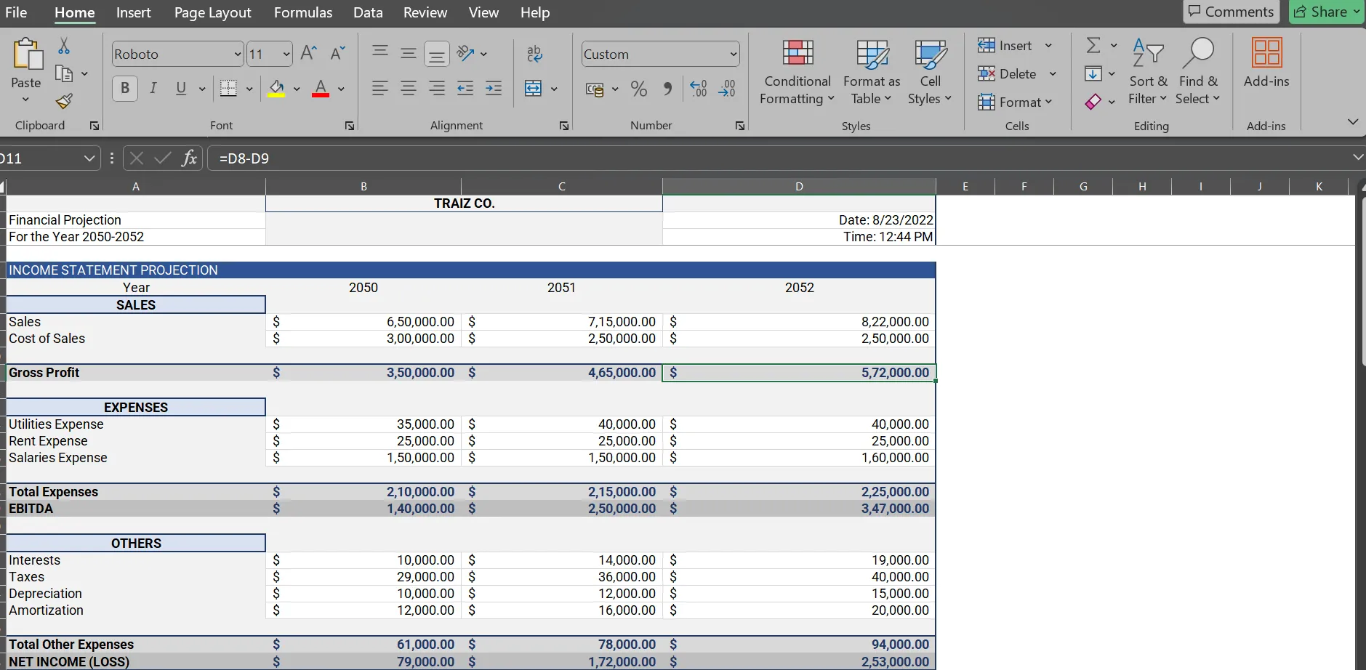Switch to the Formulas tab
This screenshot has width=1366, height=670.
pyautogui.click(x=303, y=12)
